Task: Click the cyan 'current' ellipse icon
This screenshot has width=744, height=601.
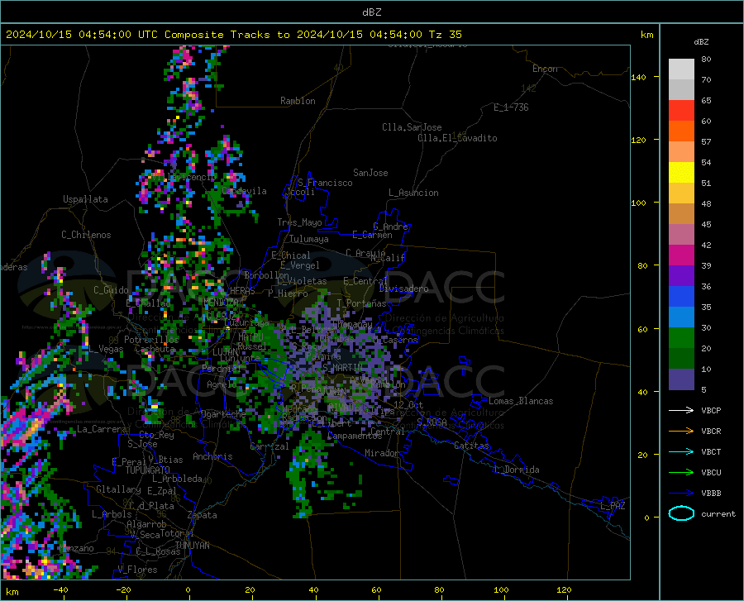Action: pyautogui.click(x=681, y=513)
